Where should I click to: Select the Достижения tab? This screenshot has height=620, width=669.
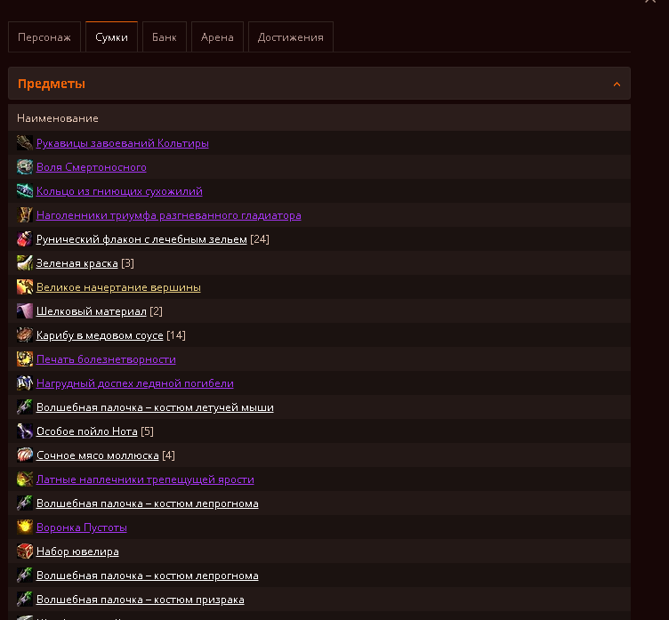pos(291,37)
